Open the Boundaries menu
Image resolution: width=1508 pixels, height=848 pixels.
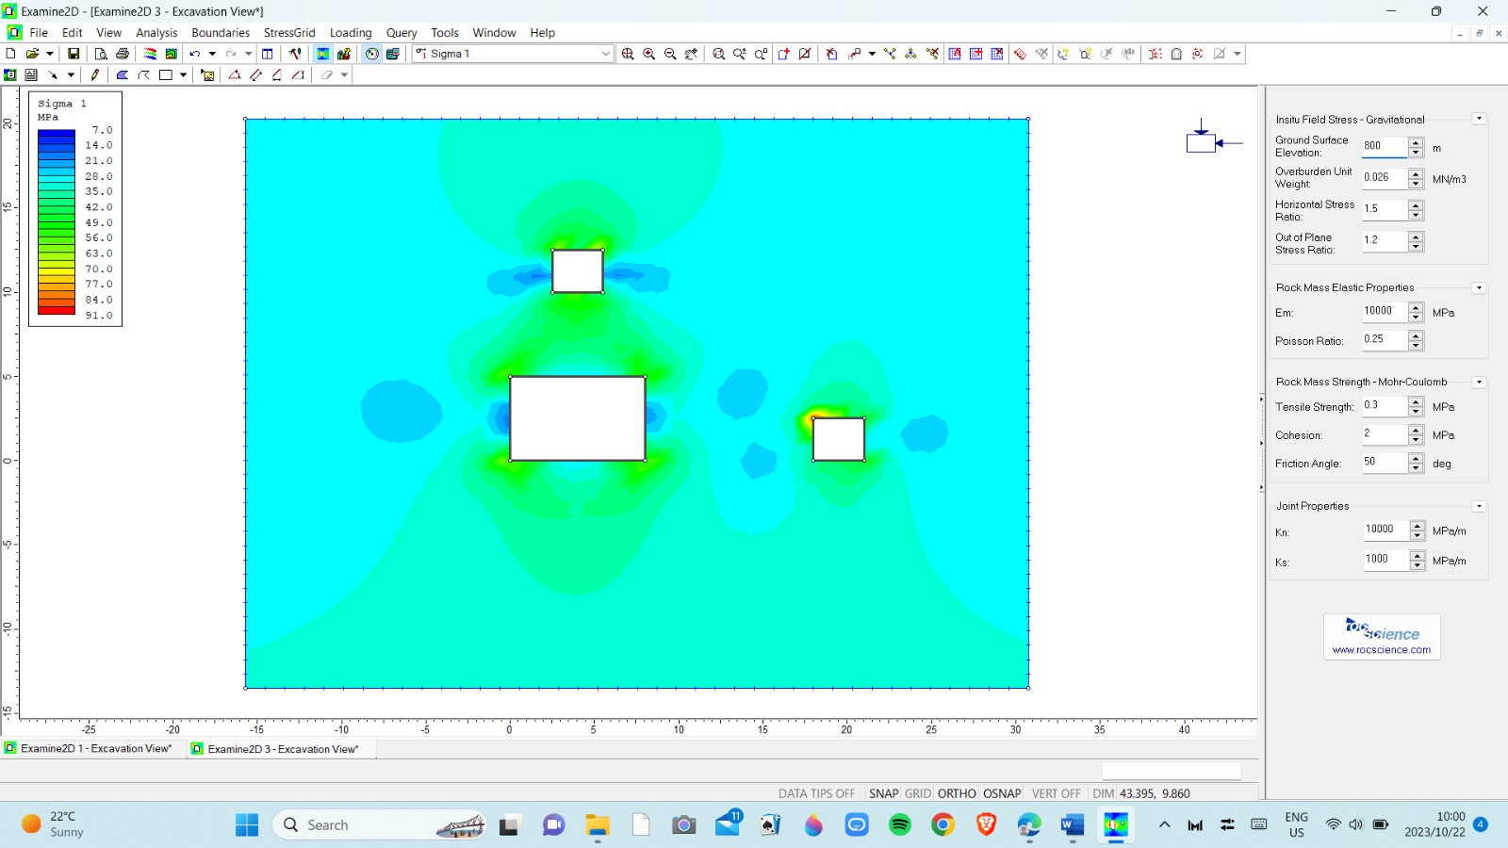(221, 32)
